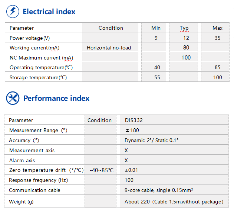This screenshot has width=234, height=212.
Task: Click the Response frequency (Hz) label
Action: 38,180
